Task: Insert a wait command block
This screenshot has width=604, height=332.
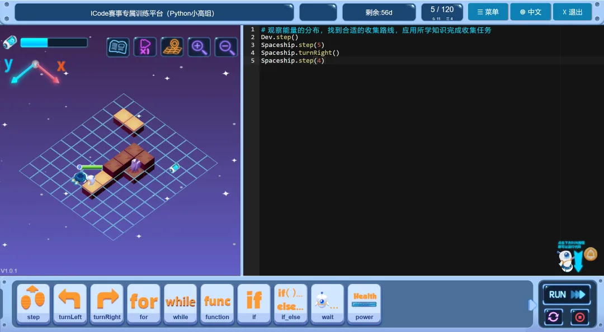Action: click(x=327, y=303)
